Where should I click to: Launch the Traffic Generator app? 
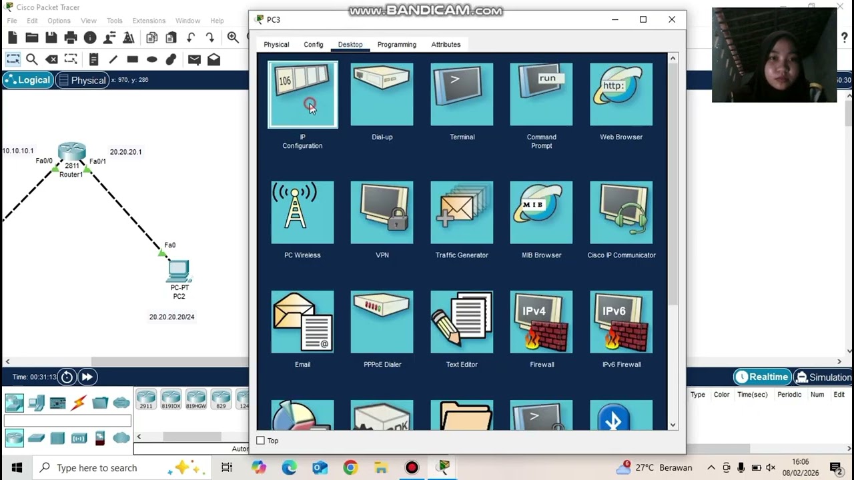click(462, 213)
